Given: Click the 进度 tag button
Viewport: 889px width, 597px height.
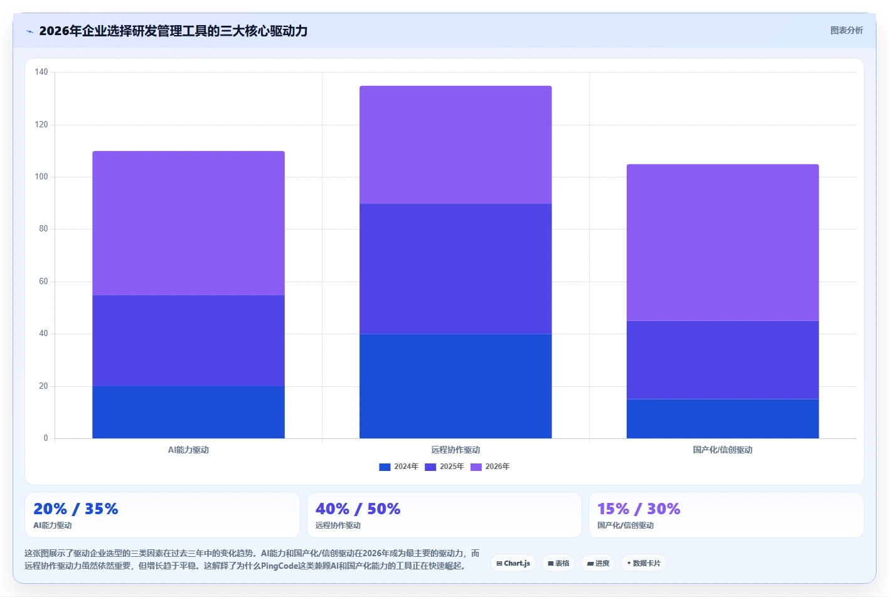Looking at the screenshot, I should [x=598, y=563].
